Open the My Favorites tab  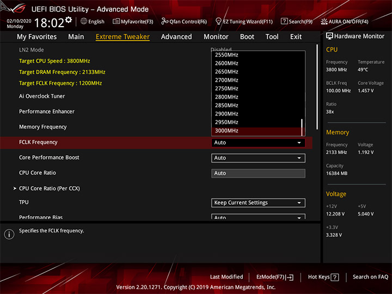37,37
